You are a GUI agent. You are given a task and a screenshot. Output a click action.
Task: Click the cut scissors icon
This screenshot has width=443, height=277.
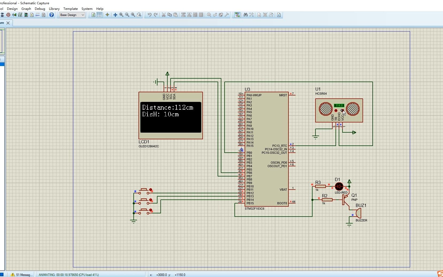[x=164, y=15]
